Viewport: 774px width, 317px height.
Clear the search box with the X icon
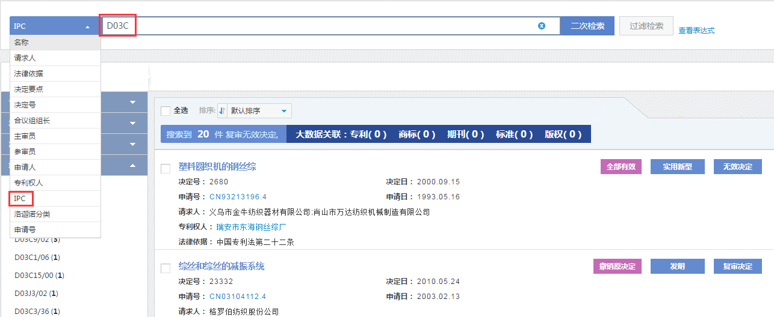[x=541, y=26]
